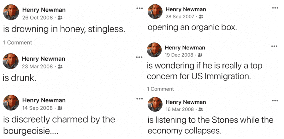Click three-dots menu on 28 Sep 2007 post
This screenshot has height=139, width=284.
275,8
